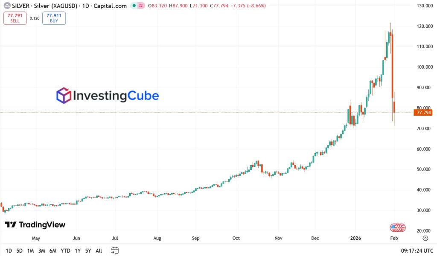Open the go-to-date calendar icon
Image resolution: width=437 pixels, height=256 pixels.
click(115, 250)
